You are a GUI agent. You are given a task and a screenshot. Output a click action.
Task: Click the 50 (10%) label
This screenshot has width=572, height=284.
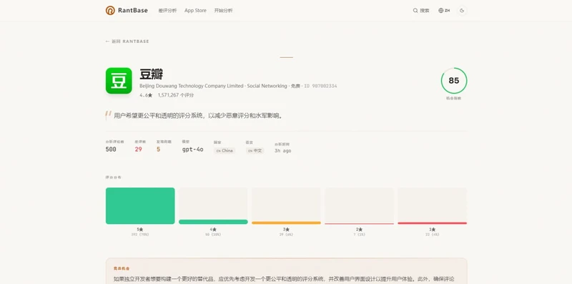[x=213, y=235]
